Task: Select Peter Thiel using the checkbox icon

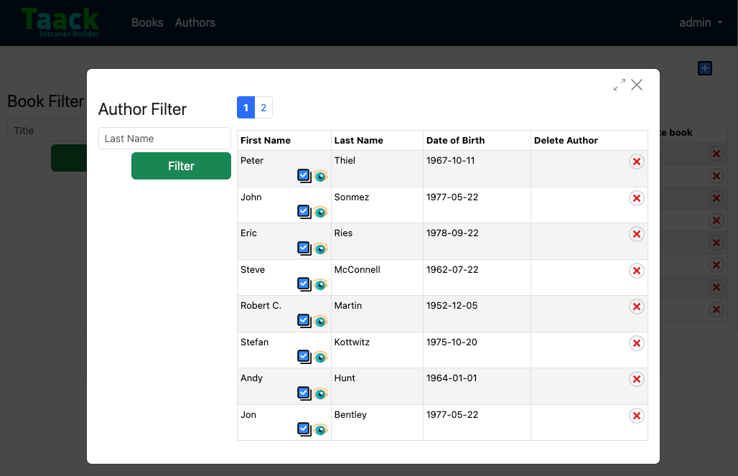Action: coord(304,176)
